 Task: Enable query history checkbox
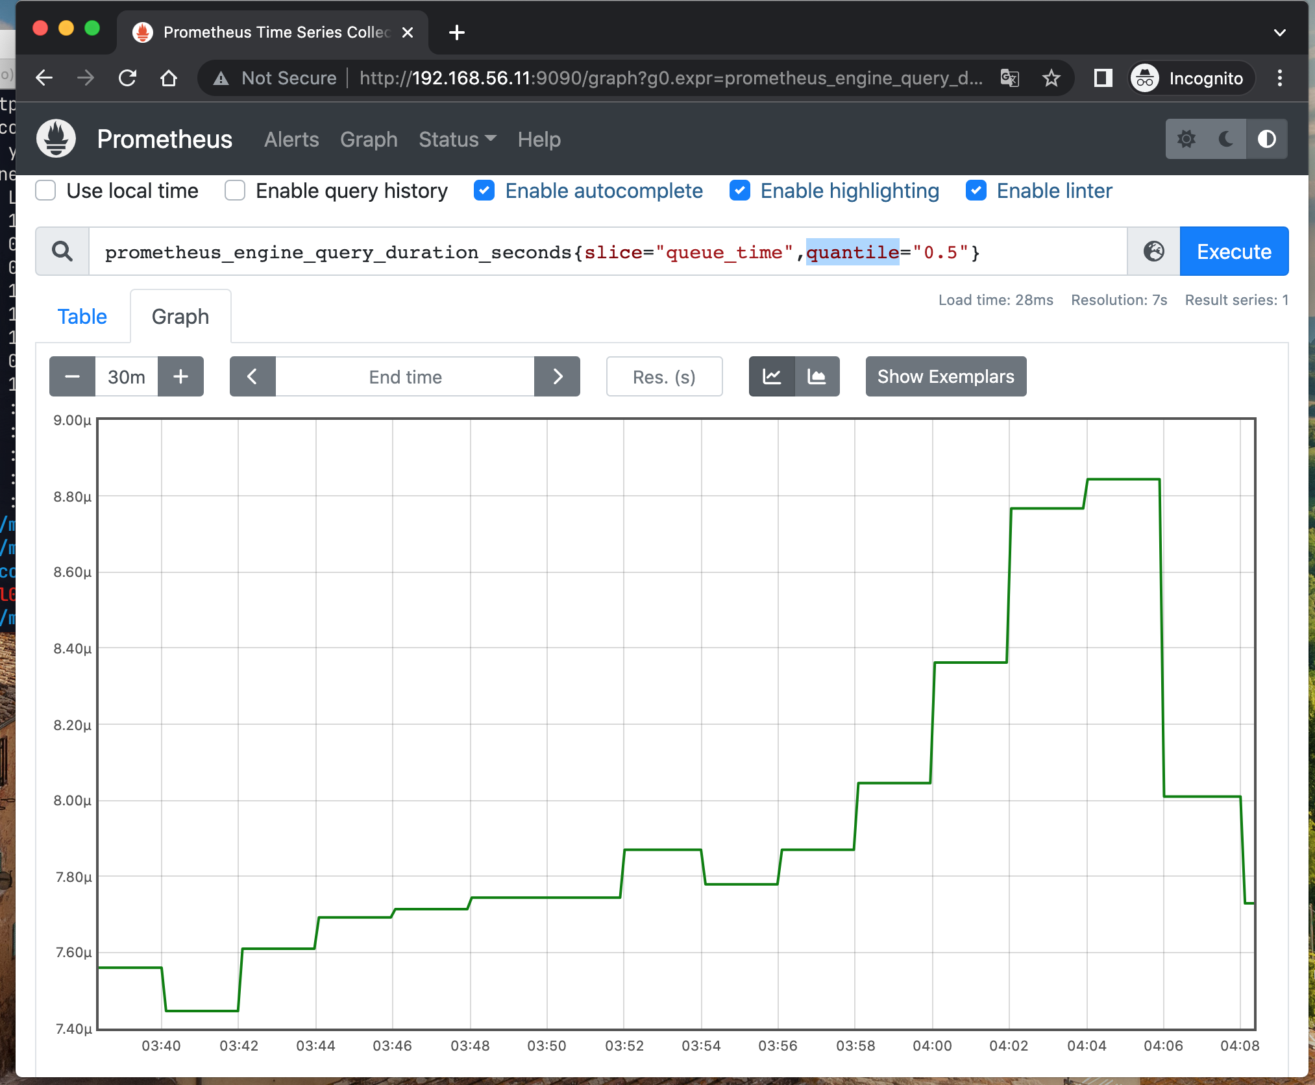tap(235, 191)
